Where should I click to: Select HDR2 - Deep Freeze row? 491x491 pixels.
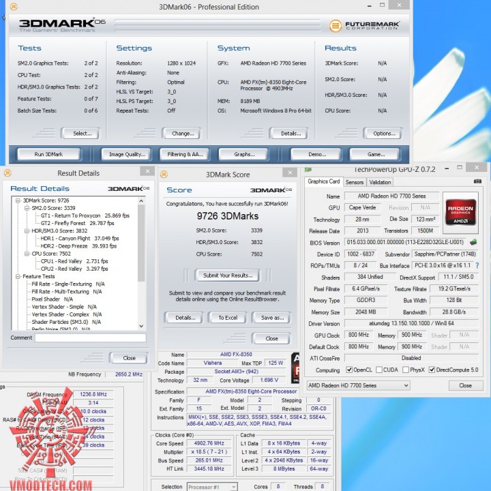(78, 246)
